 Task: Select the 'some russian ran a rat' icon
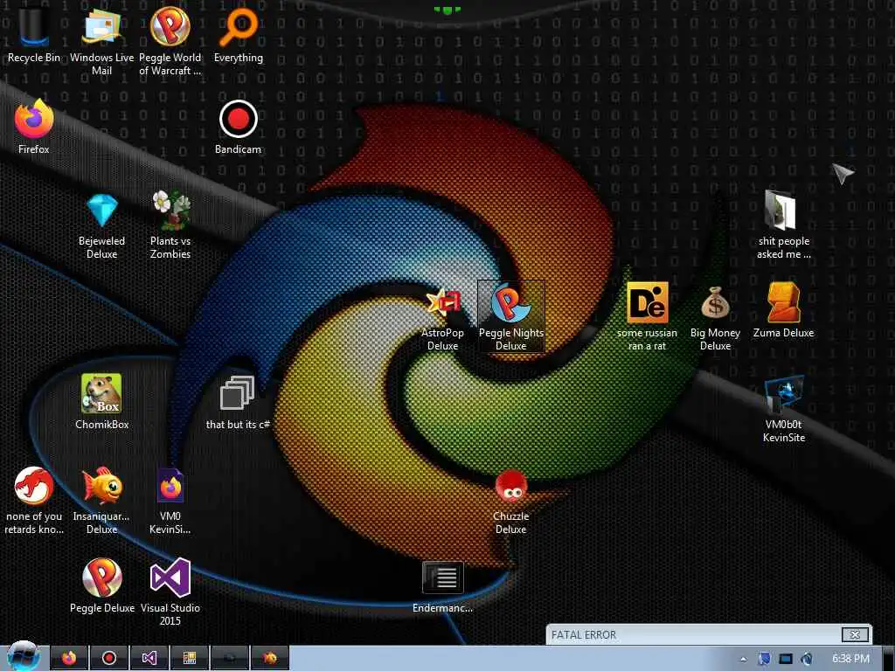[647, 317]
